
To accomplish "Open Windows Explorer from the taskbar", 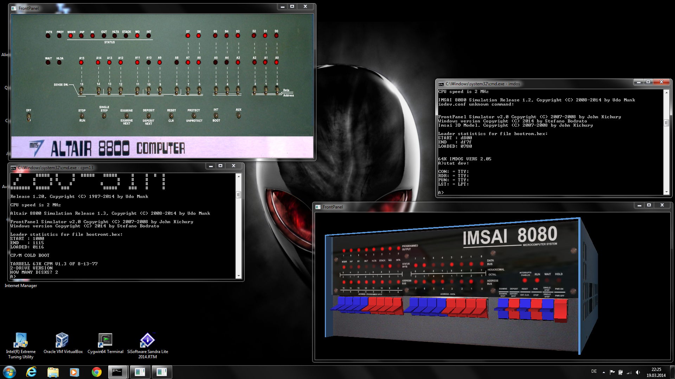I will 53,372.
